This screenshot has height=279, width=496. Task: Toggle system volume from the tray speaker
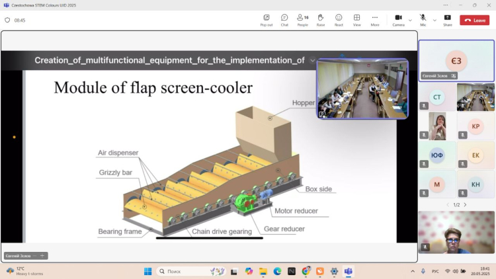coord(456,271)
